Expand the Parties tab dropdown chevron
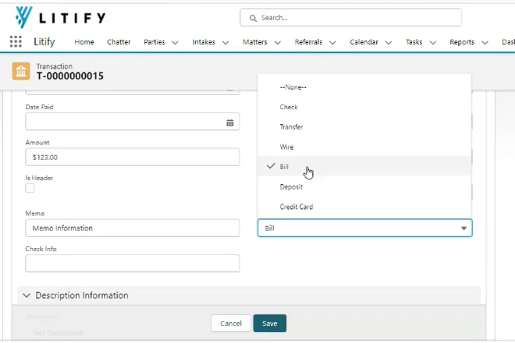This screenshot has width=515, height=343. pos(175,43)
